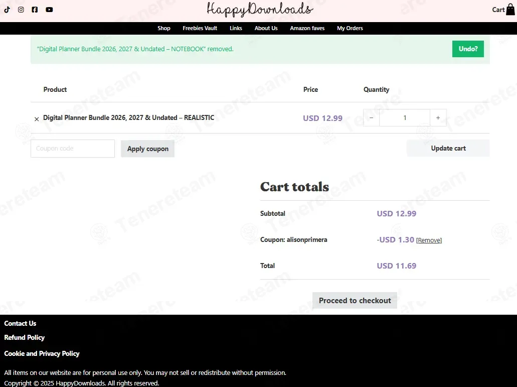Click the Subtotal amount USD 12.99 in Cart totals
The image size is (517, 387).
397,214
